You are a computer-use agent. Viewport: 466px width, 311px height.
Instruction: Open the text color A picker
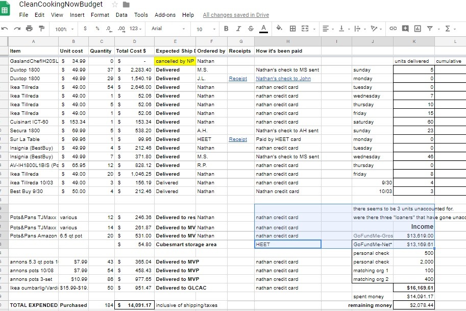263,29
